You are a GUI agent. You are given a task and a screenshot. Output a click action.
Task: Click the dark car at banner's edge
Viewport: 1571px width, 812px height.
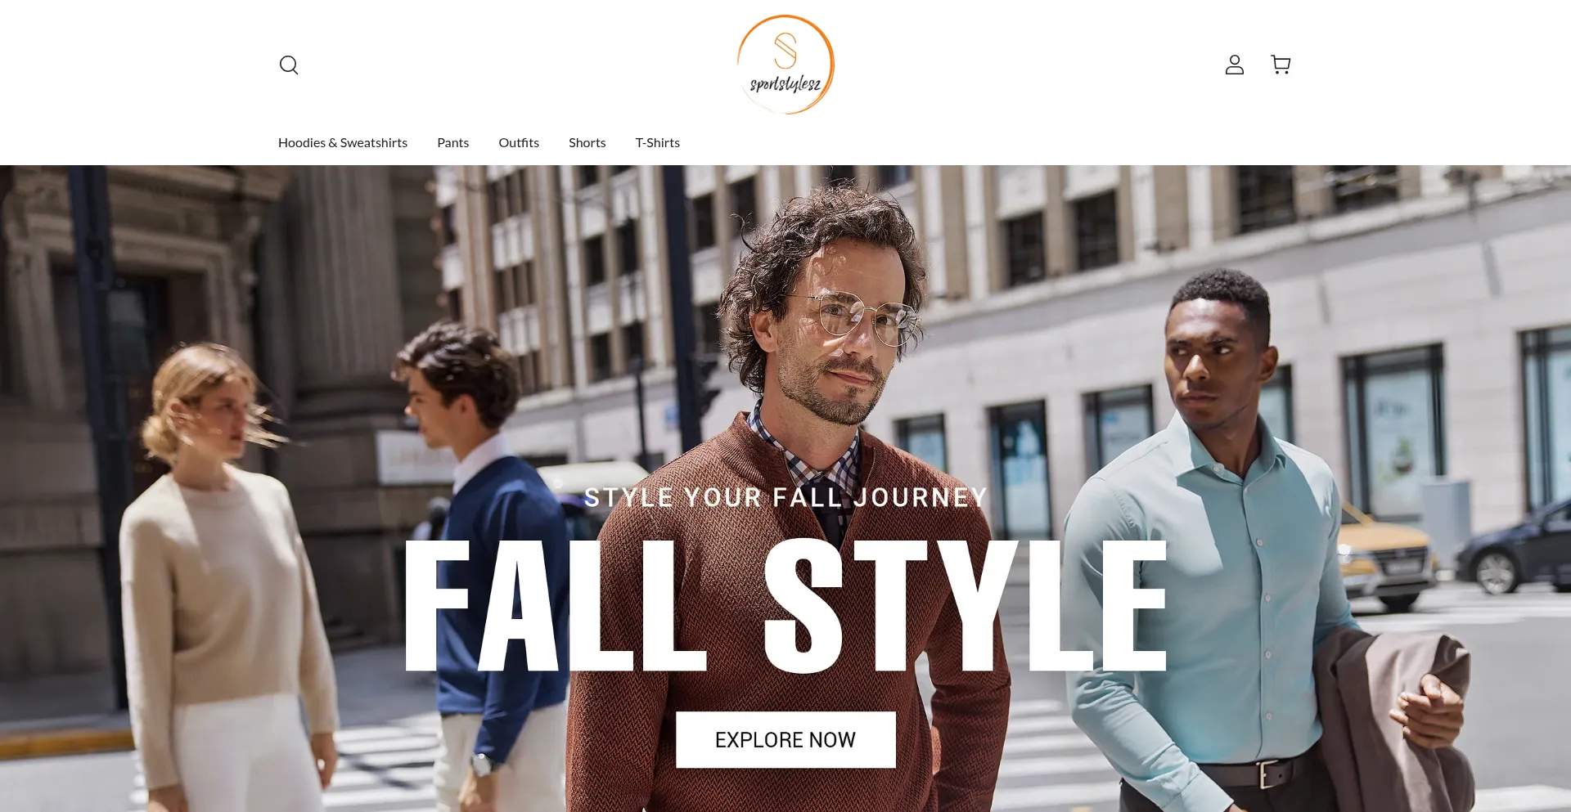(1514, 548)
